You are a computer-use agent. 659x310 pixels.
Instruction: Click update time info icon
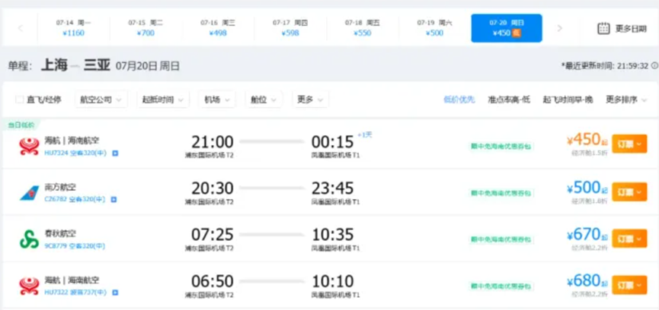tap(654, 66)
